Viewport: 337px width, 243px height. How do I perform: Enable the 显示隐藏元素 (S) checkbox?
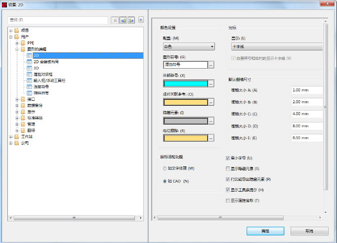pos(227,168)
